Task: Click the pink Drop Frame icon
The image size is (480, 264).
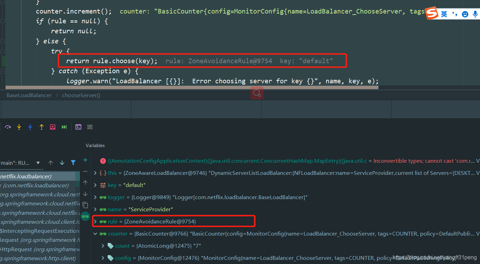Action: click(x=53, y=127)
